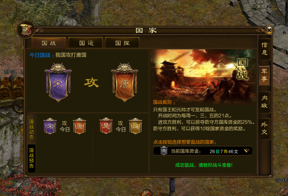Click the large purple 宋 banner
This screenshot has width=288, height=196.
coord(58,83)
